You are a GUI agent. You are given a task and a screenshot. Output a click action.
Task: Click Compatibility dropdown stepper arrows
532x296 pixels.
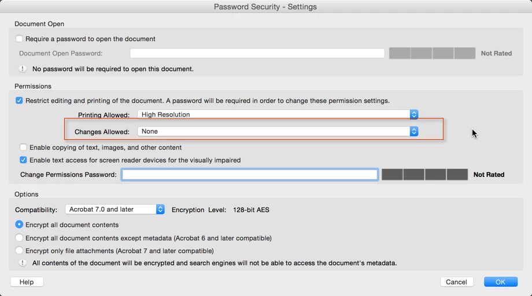coord(160,209)
